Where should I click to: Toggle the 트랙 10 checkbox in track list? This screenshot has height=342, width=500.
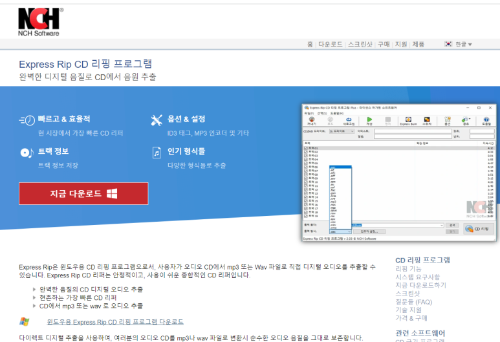(306, 182)
